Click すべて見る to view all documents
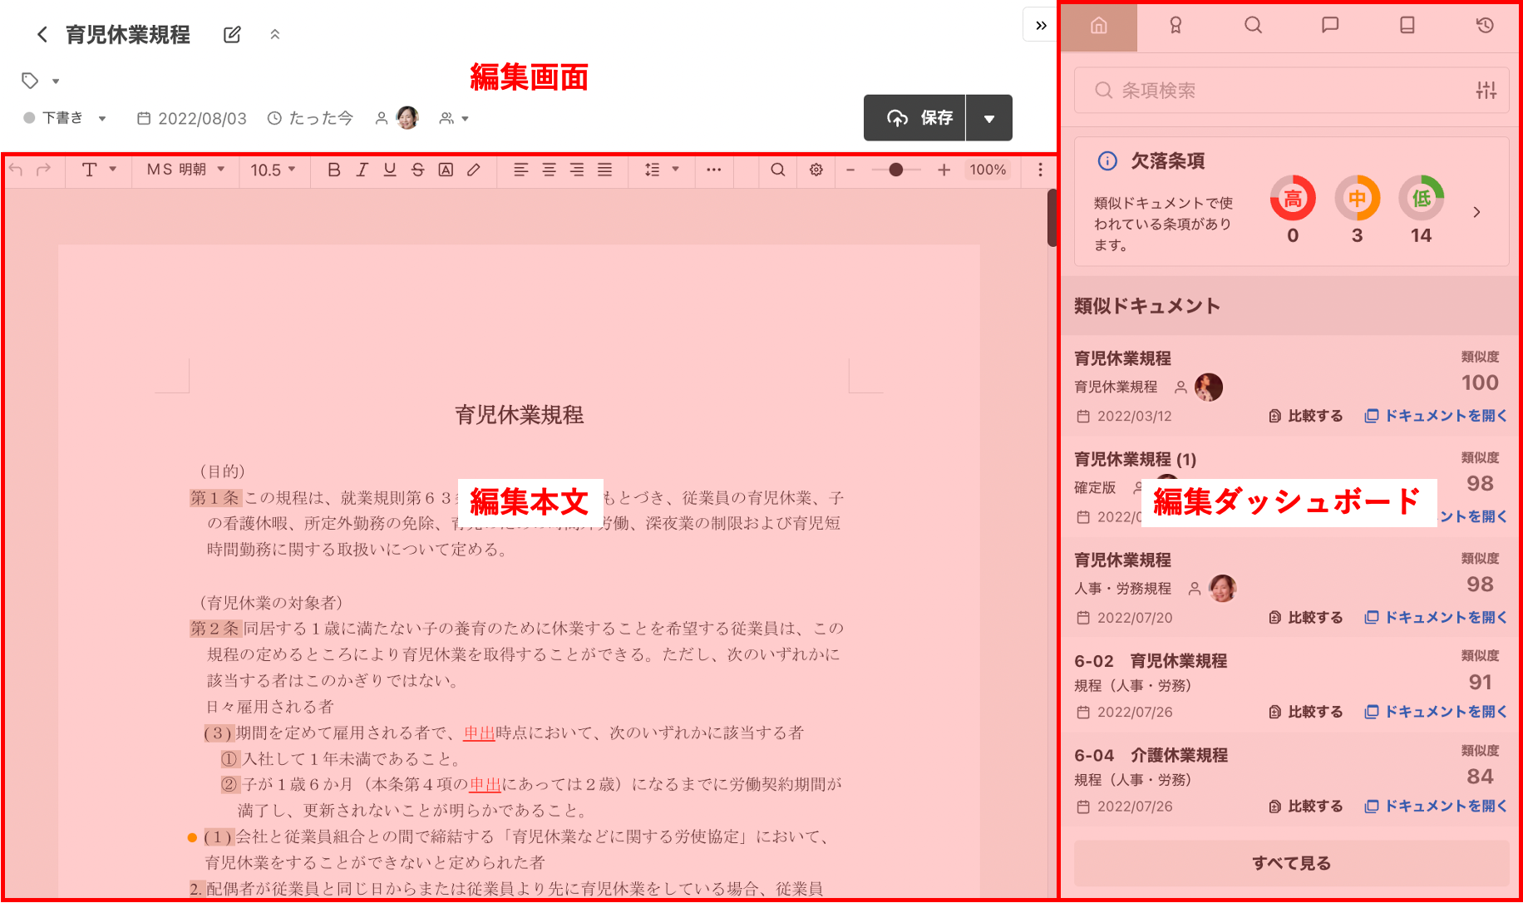The width and height of the screenshot is (1523, 903). 1291,863
